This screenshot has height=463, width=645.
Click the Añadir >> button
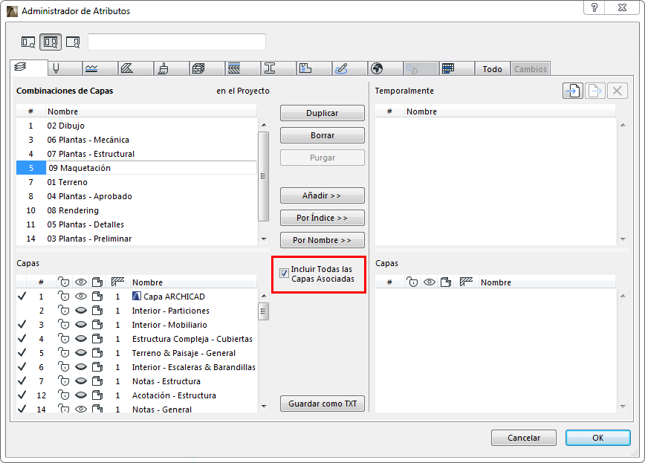[x=322, y=195]
